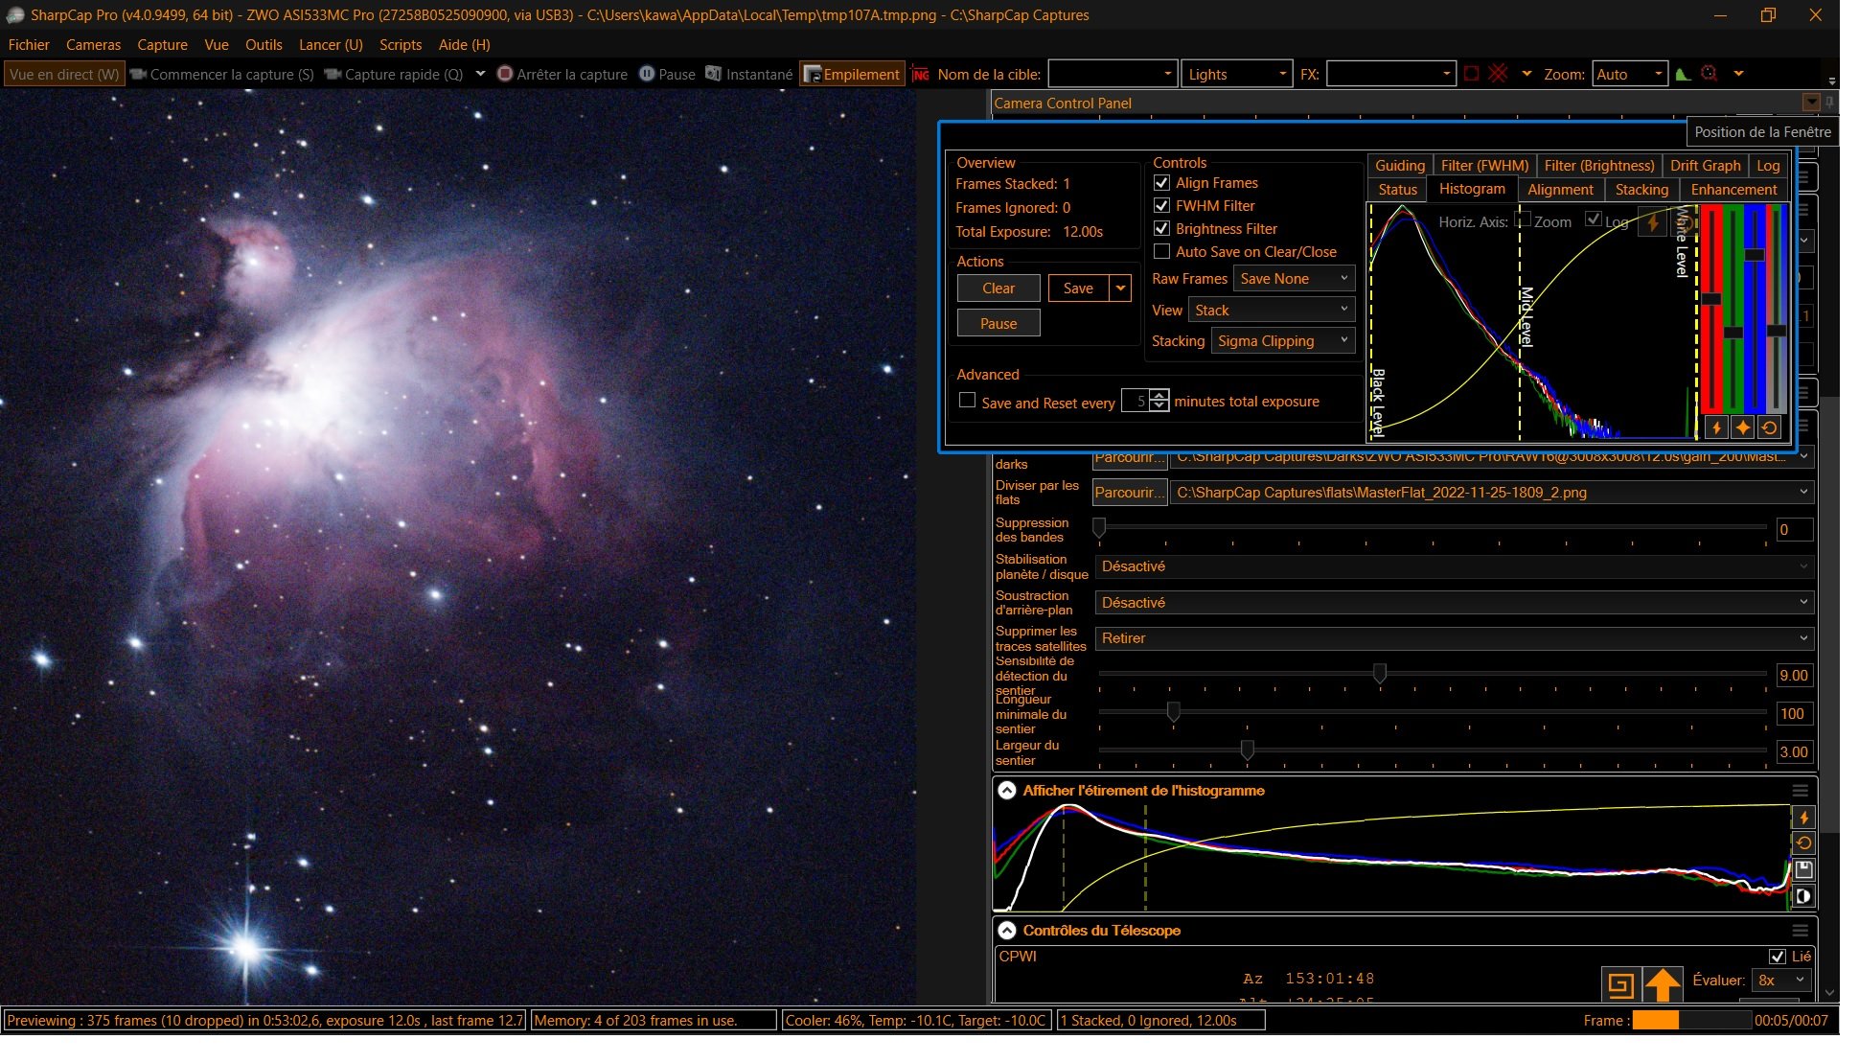This screenshot has height=1062, width=1859.
Task: Click the red square selection area icon
Action: pyautogui.click(x=1472, y=74)
